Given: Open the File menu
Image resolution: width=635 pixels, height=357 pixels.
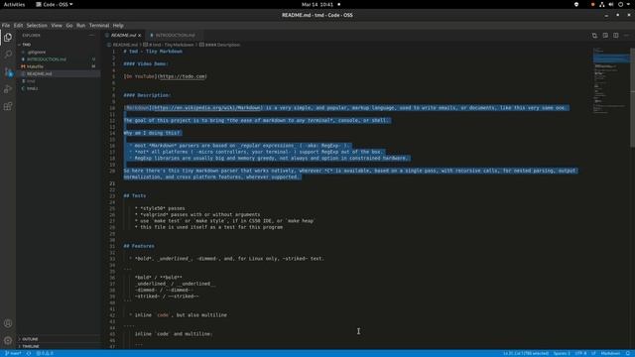Looking at the screenshot, I should (6, 25).
